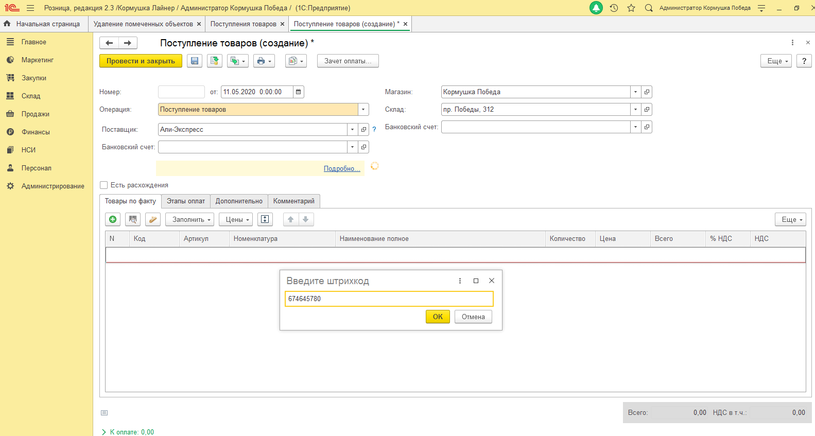
Task: Open the date calendar picker icon
Action: 299,92
